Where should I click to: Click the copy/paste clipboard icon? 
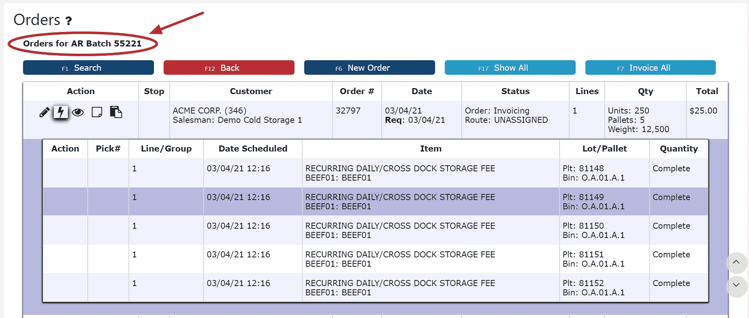click(x=116, y=112)
